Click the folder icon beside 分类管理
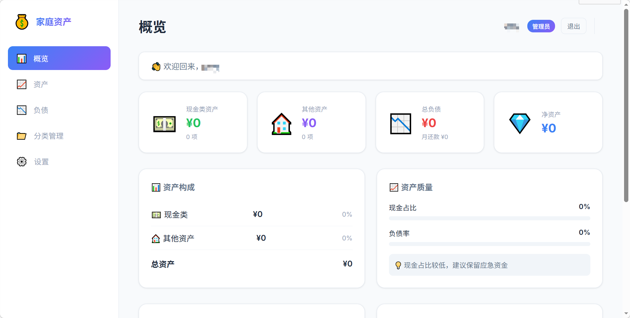This screenshot has width=630, height=318. point(22,136)
